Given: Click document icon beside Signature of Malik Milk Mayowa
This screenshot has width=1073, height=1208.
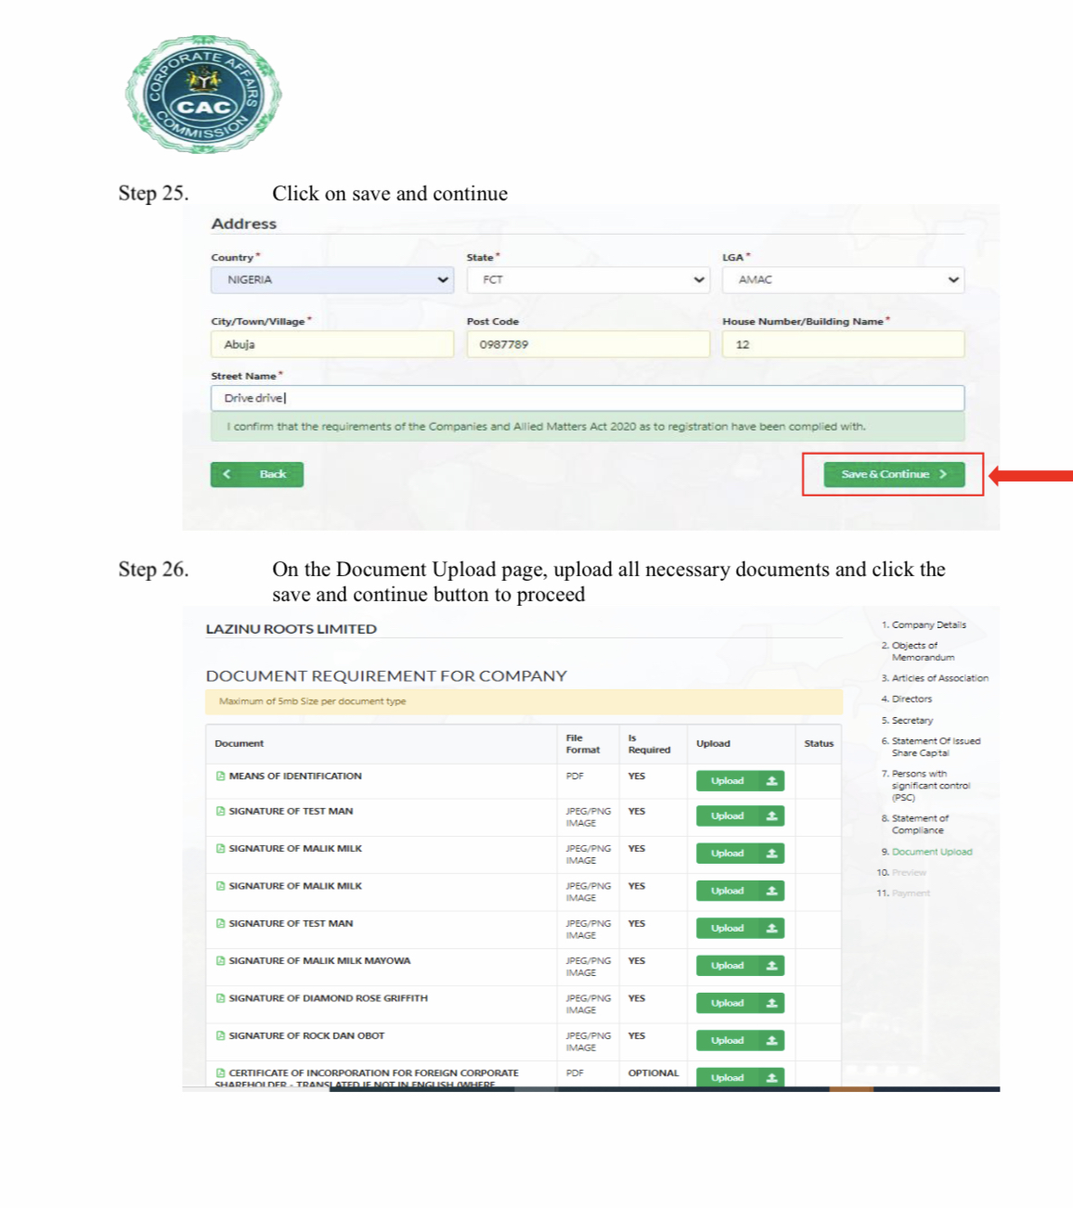Looking at the screenshot, I should click(220, 961).
